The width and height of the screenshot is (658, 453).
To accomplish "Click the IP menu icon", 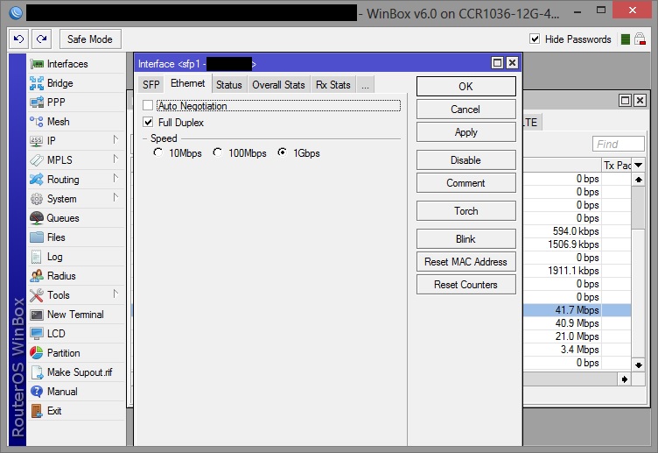I will click(37, 141).
